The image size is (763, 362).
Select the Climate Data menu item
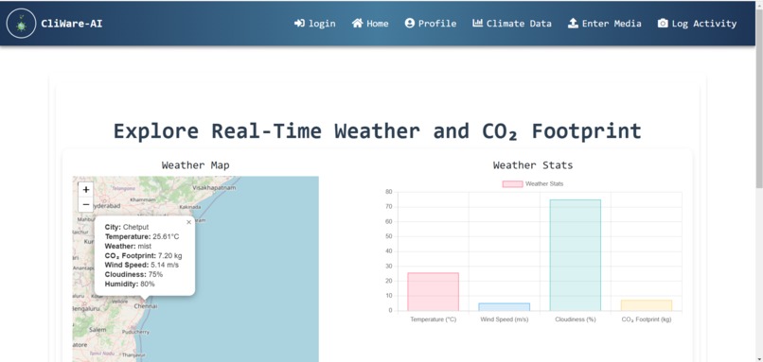click(512, 24)
